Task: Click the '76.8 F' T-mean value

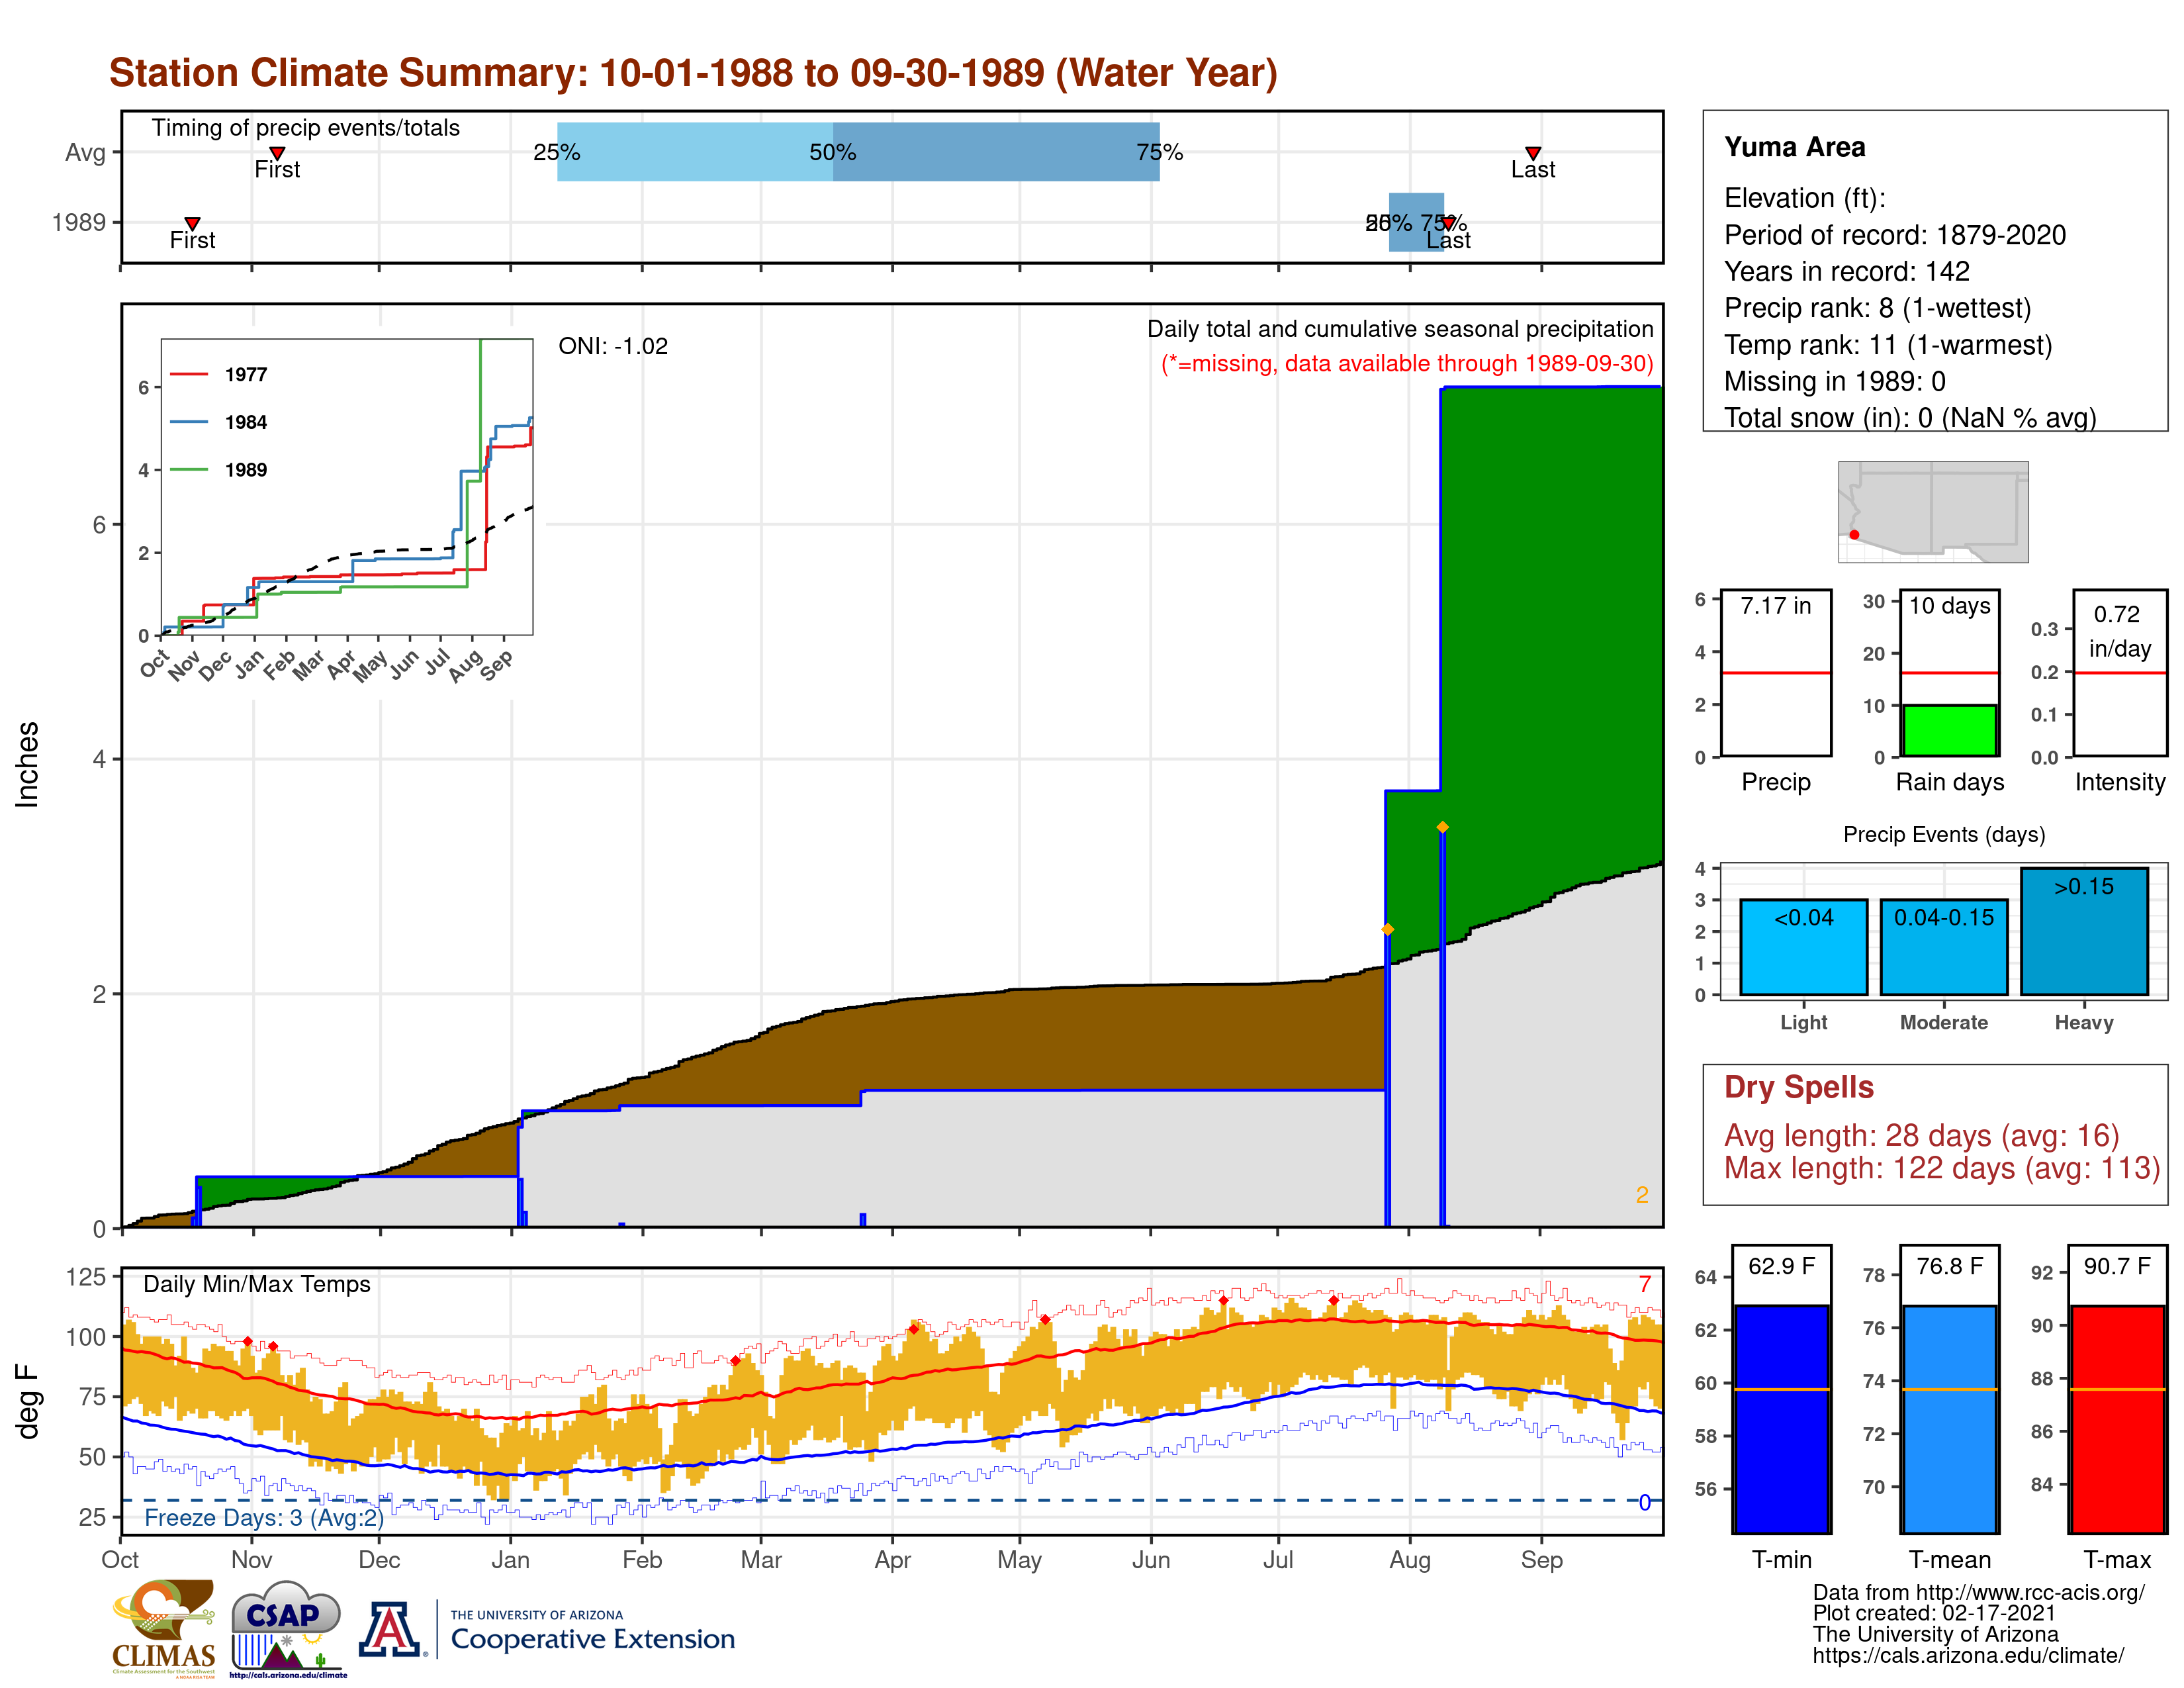Action: (x=1949, y=1266)
